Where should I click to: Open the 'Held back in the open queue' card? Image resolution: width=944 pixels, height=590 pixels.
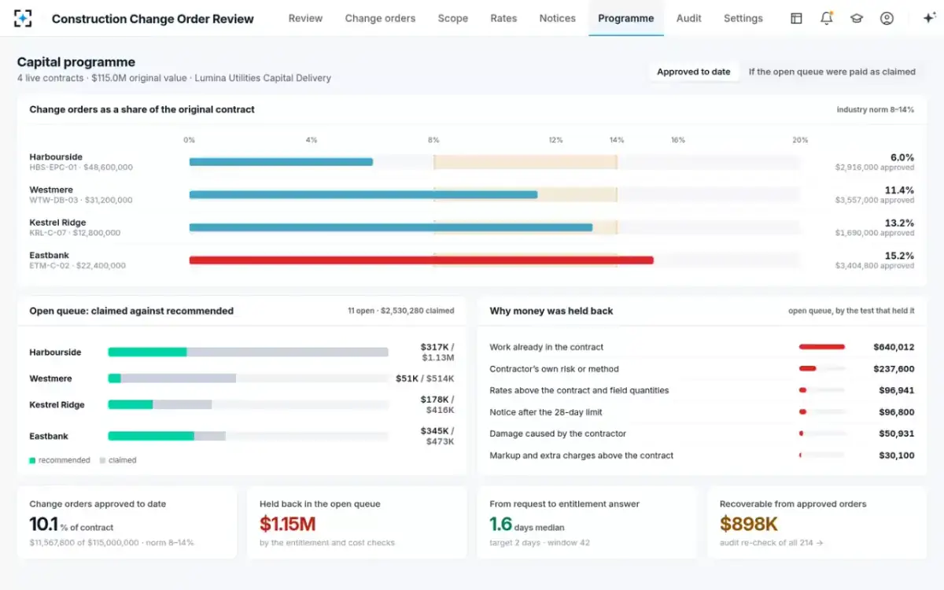point(356,522)
